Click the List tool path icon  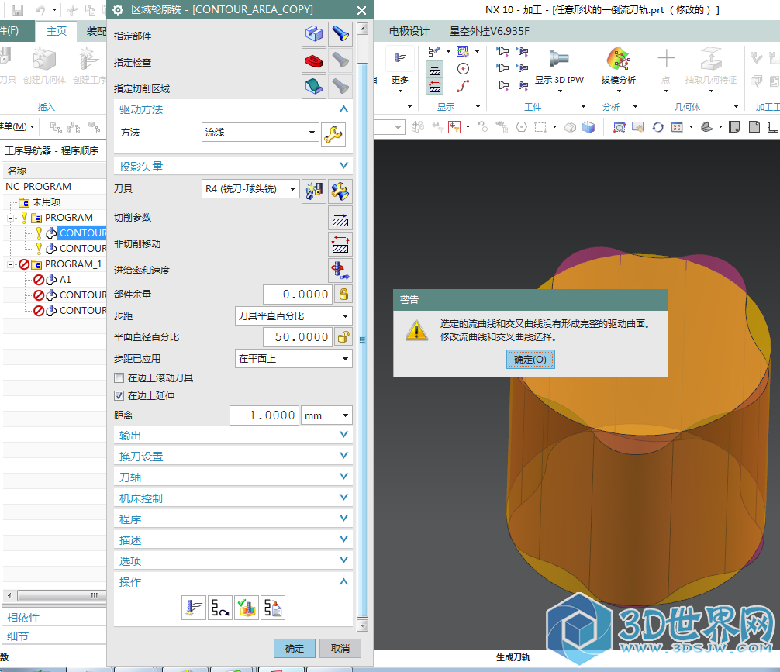pos(273,608)
